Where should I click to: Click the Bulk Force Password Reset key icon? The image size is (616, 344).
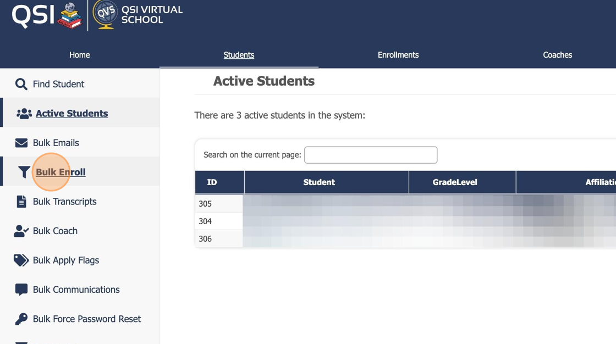coord(21,319)
